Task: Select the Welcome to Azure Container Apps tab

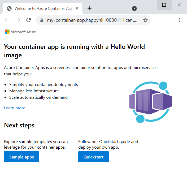Action: (x=42, y=8)
